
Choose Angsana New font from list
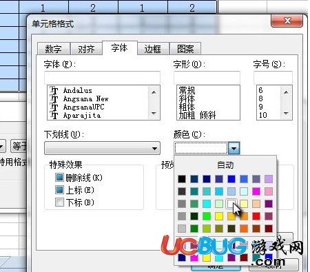click(85, 98)
